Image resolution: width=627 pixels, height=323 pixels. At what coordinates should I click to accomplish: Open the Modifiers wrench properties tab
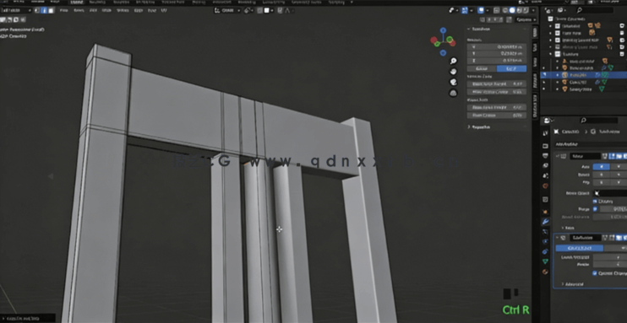point(545,221)
